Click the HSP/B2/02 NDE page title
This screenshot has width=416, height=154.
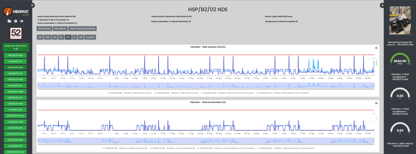pos(208,10)
